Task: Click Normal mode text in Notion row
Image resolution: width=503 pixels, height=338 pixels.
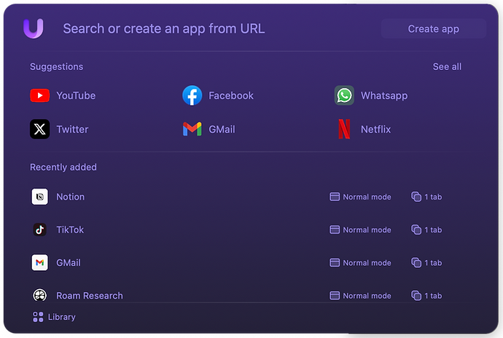Action: coord(367,197)
